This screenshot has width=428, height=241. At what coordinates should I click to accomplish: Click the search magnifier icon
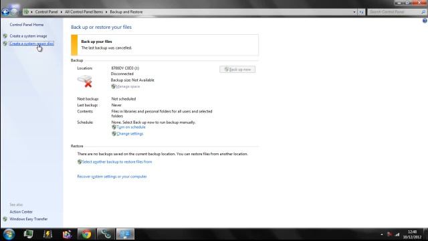point(423,12)
